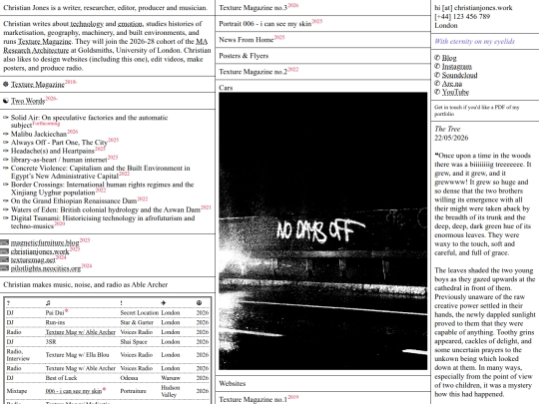The width and height of the screenshot is (539, 404).
Task: Click 'The Tree' story title
Action: [447, 129]
